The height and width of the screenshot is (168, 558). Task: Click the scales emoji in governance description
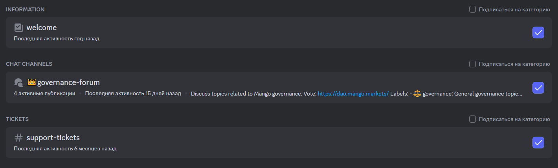pyautogui.click(x=417, y=94)
